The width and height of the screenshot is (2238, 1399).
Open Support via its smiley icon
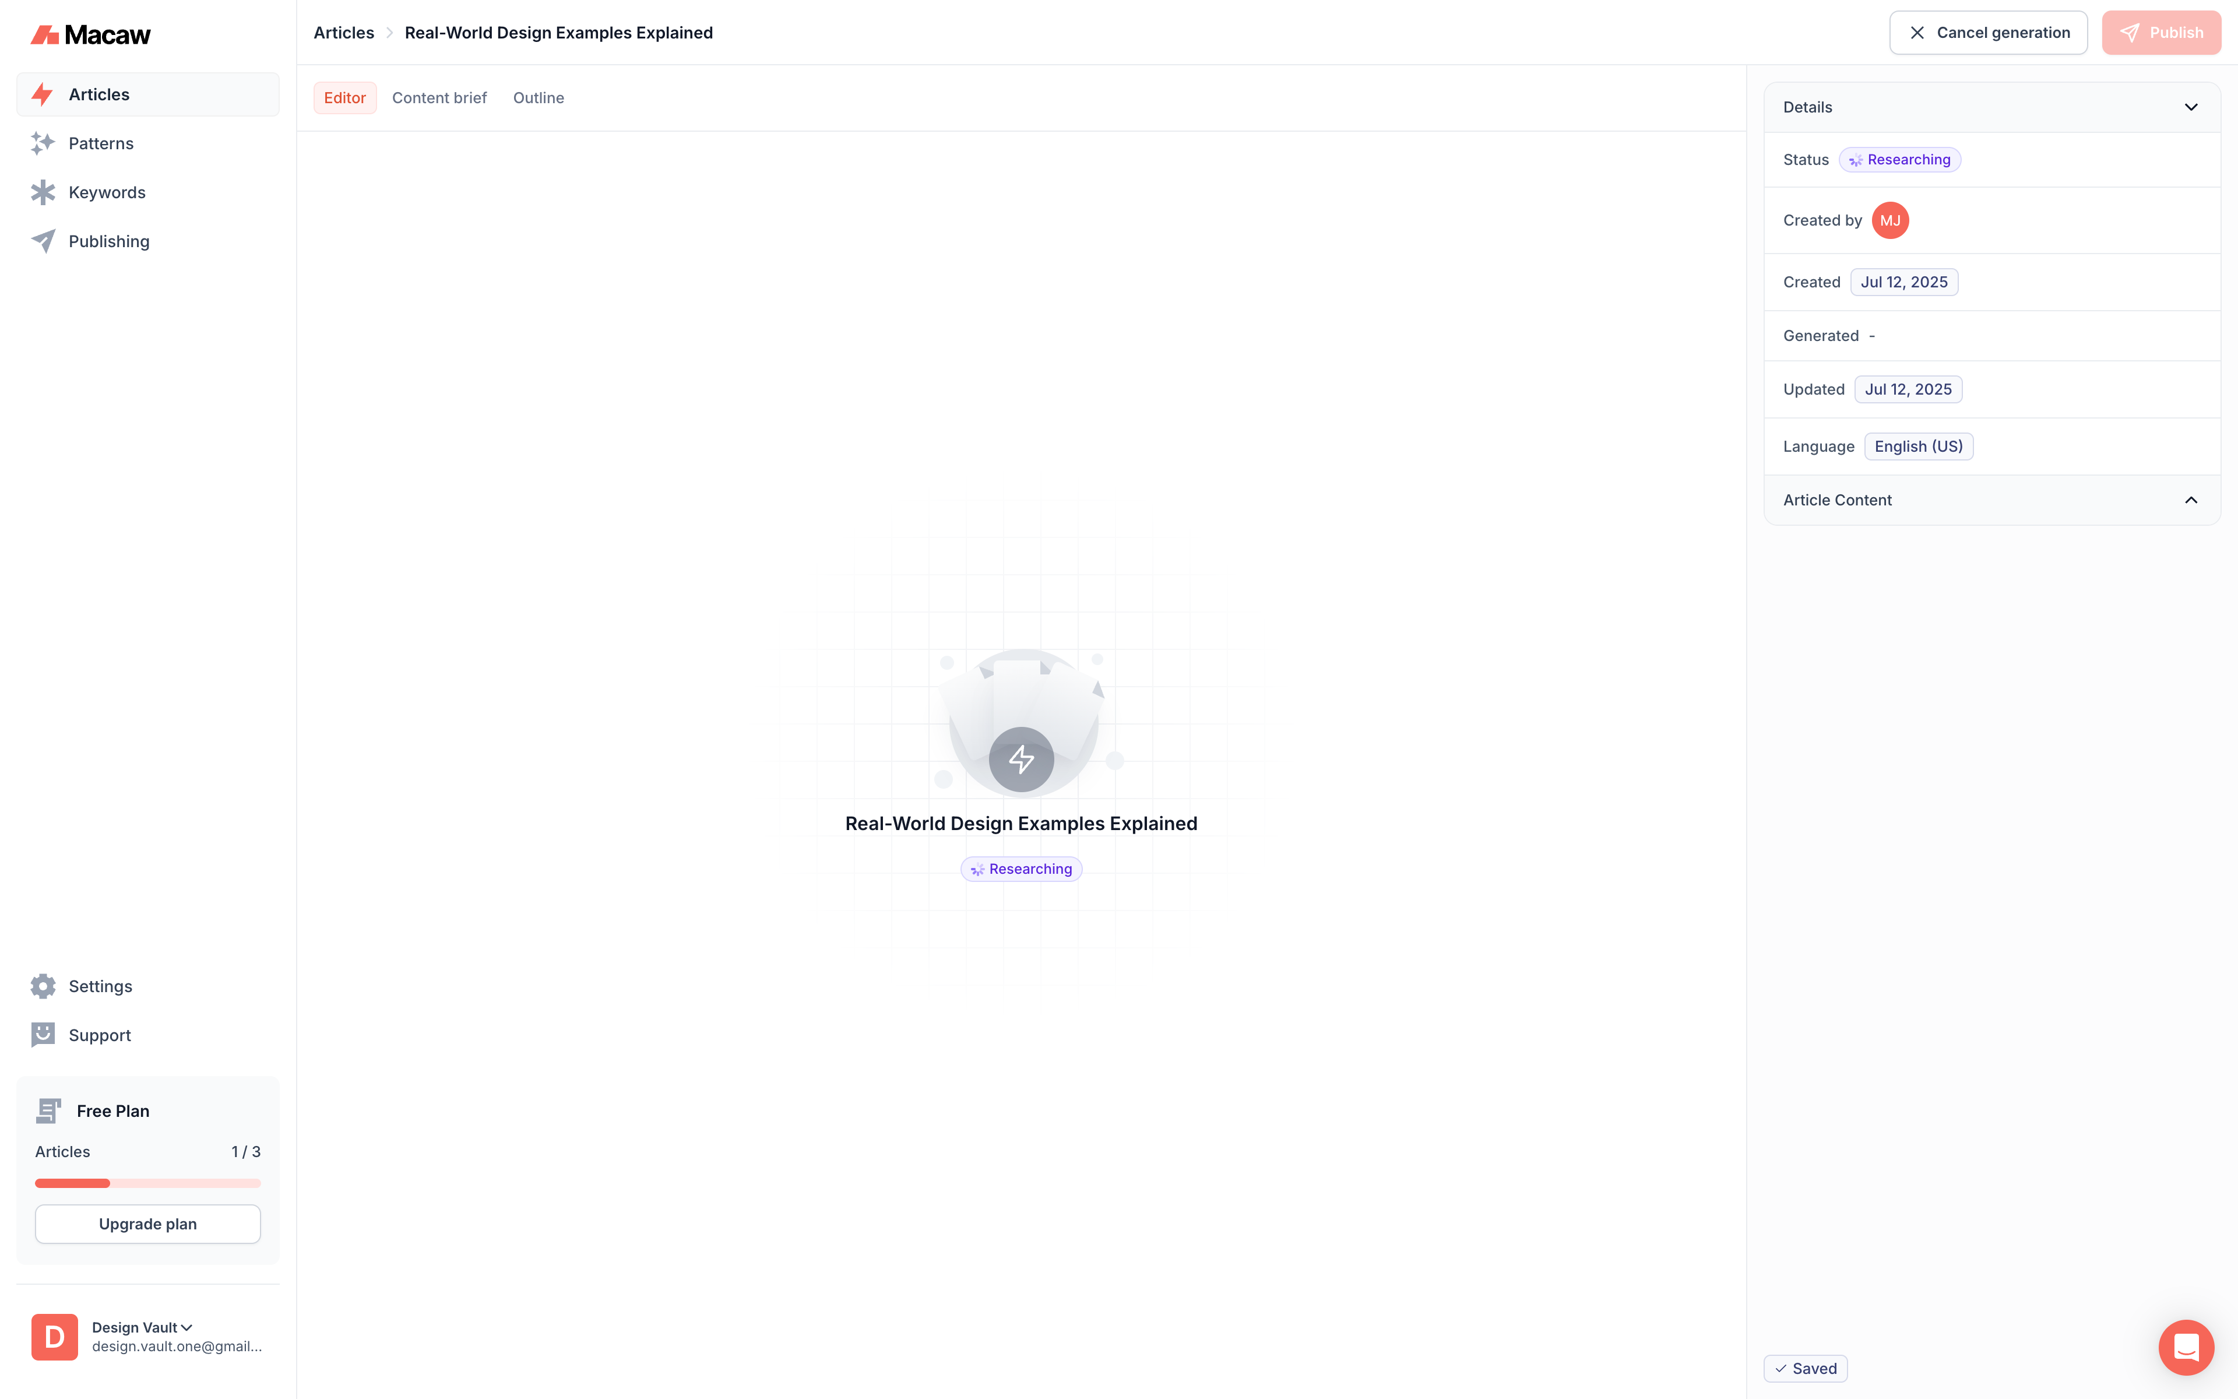(x=43, y=1035)
